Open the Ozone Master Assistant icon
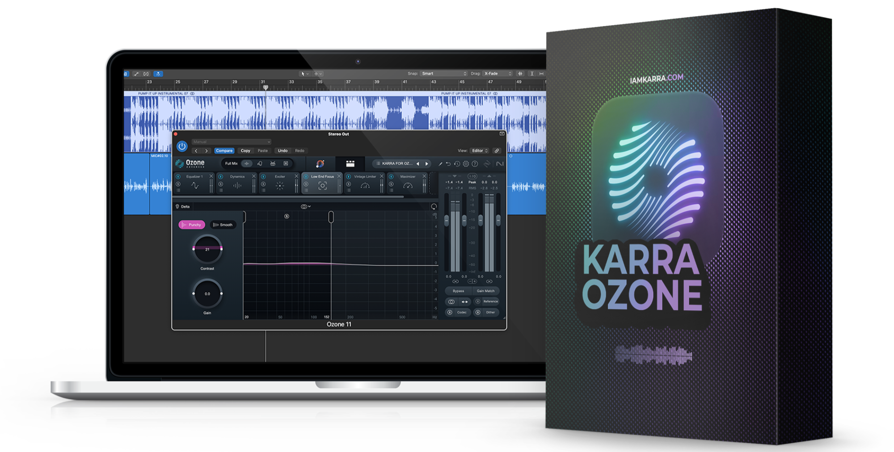 320,164
